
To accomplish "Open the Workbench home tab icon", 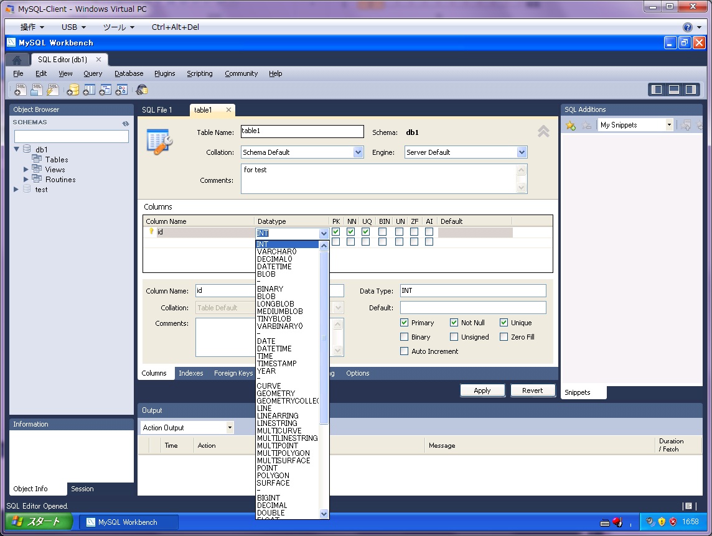I will coord(17,60).
